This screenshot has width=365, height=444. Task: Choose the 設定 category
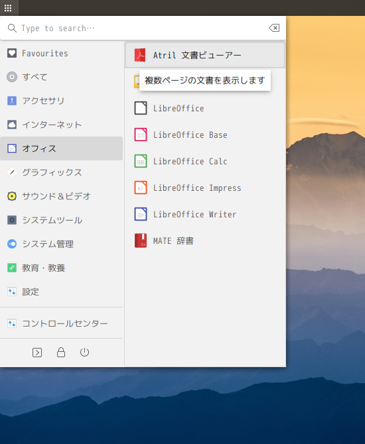point(61,292)
